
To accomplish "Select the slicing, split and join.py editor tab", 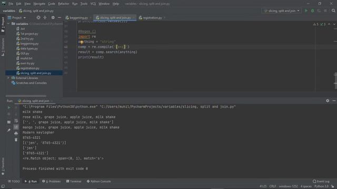I will click(x=115, y=18).
